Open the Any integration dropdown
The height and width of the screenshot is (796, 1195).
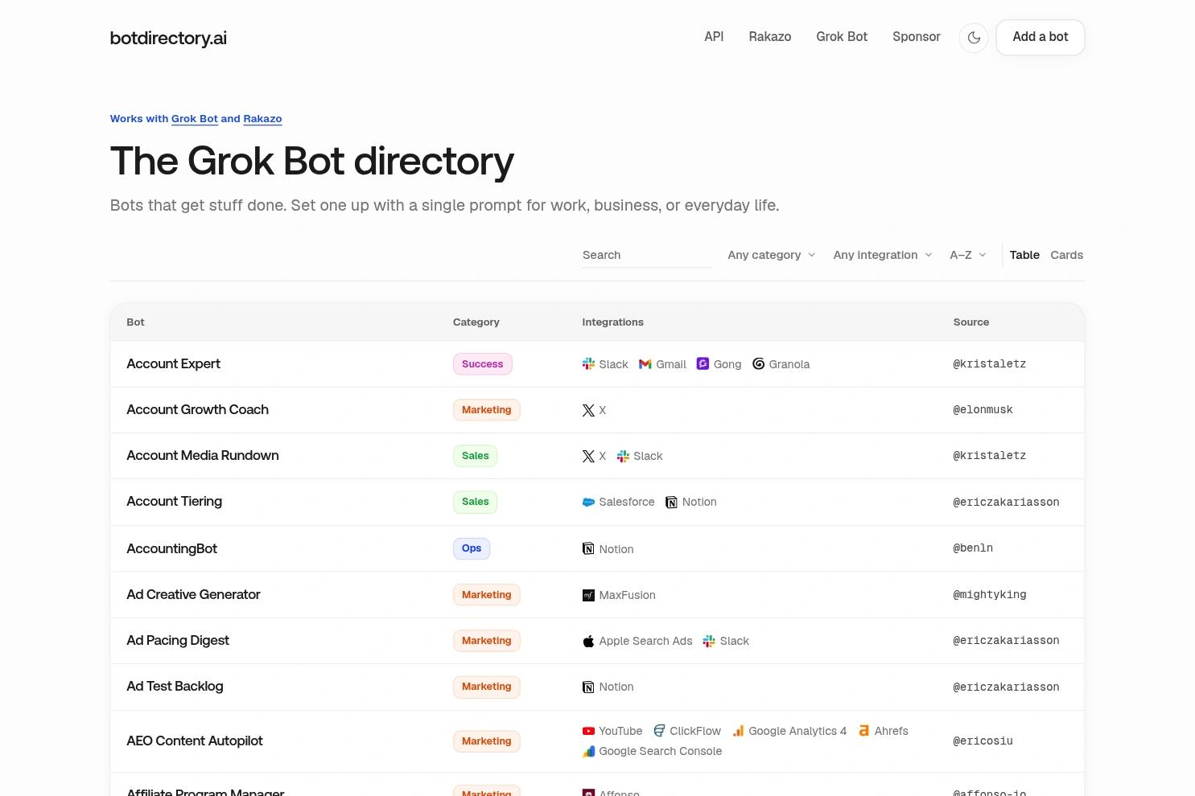[x=883, y=255]
